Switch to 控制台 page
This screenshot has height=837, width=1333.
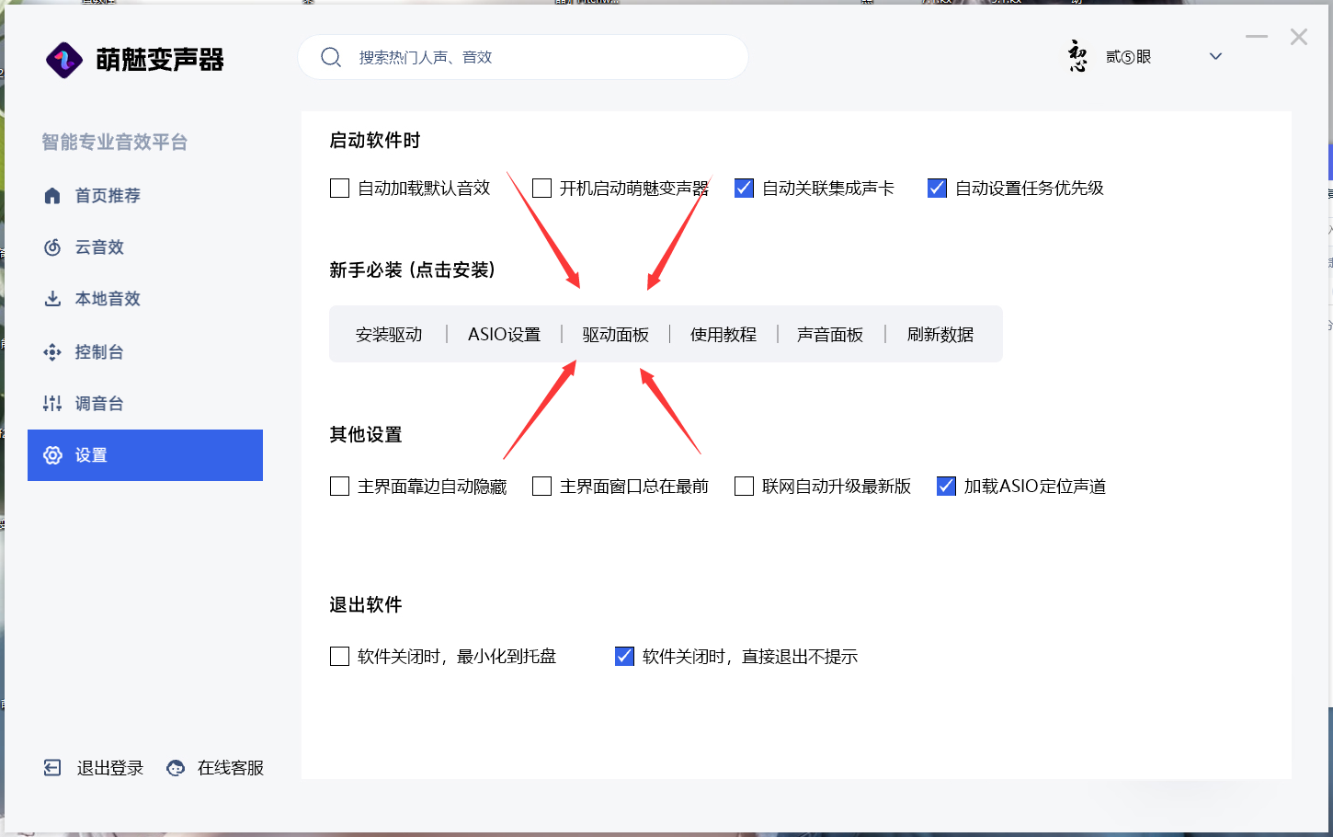(x=145, y=352)
